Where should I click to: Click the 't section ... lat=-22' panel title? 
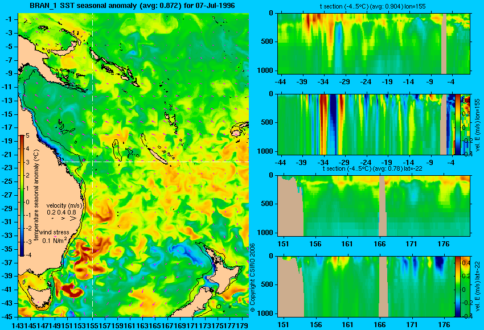(x=372, y=168)
